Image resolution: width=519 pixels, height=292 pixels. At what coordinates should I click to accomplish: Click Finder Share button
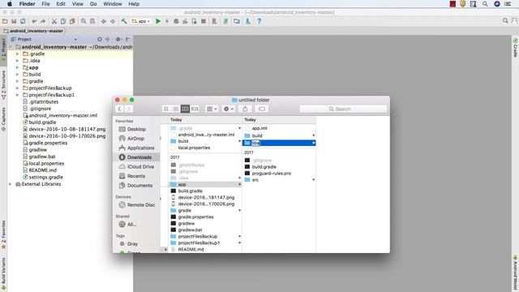[x=245, y=109]
